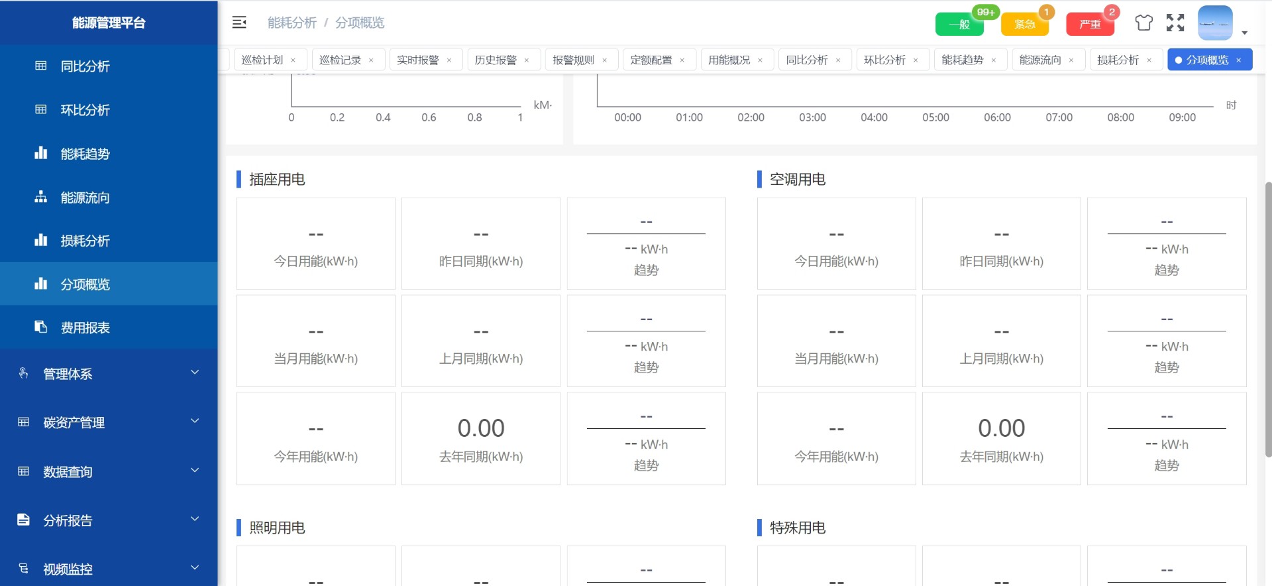Open 能源流向 sidebar item
Viewport: 1272px width, 586px height.
pos(85,198)
